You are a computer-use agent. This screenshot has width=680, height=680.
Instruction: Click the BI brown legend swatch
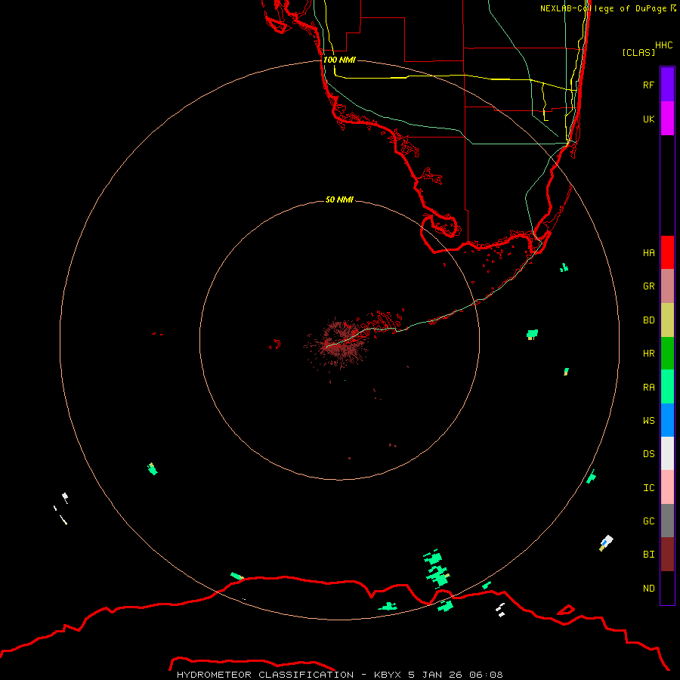pyautogui.click(x=667, y=555)
